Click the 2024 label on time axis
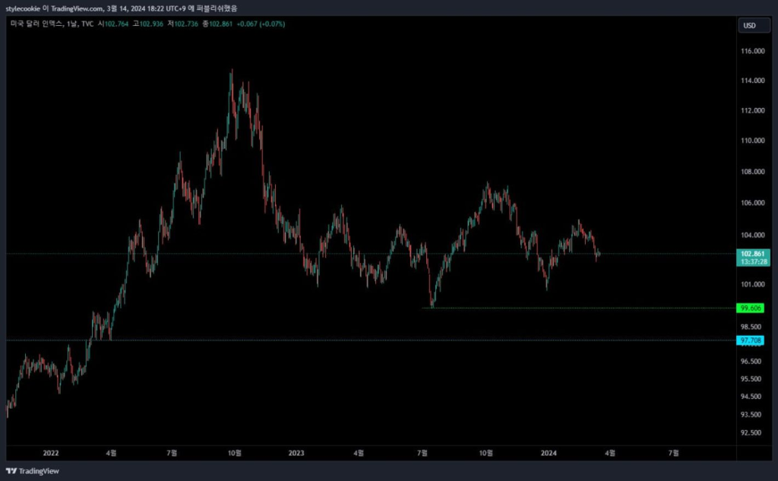 click(x=548, y=453)
